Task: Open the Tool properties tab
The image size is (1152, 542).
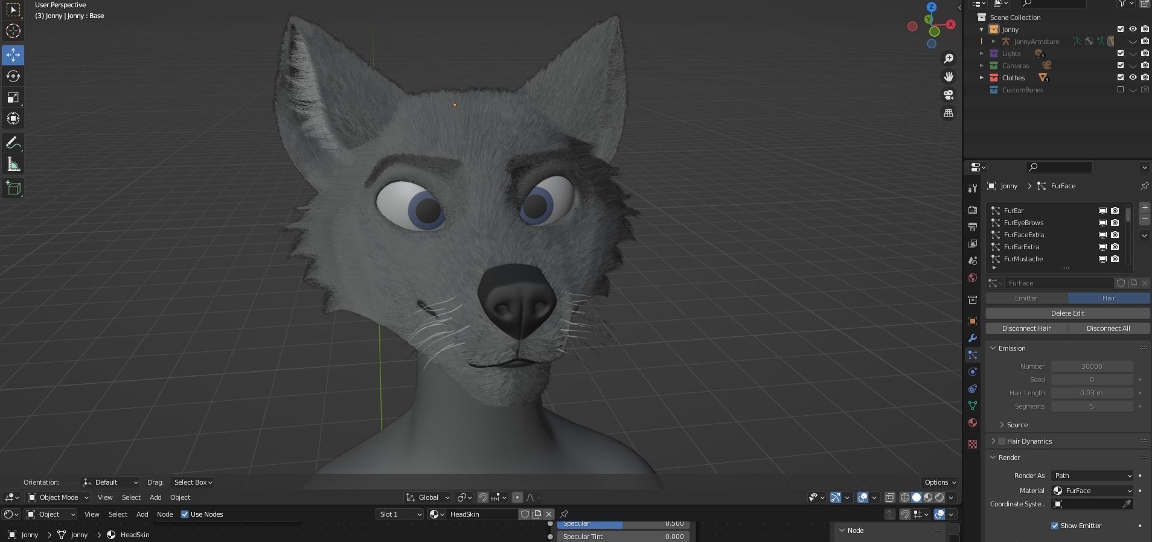Action: pos(972,188)
